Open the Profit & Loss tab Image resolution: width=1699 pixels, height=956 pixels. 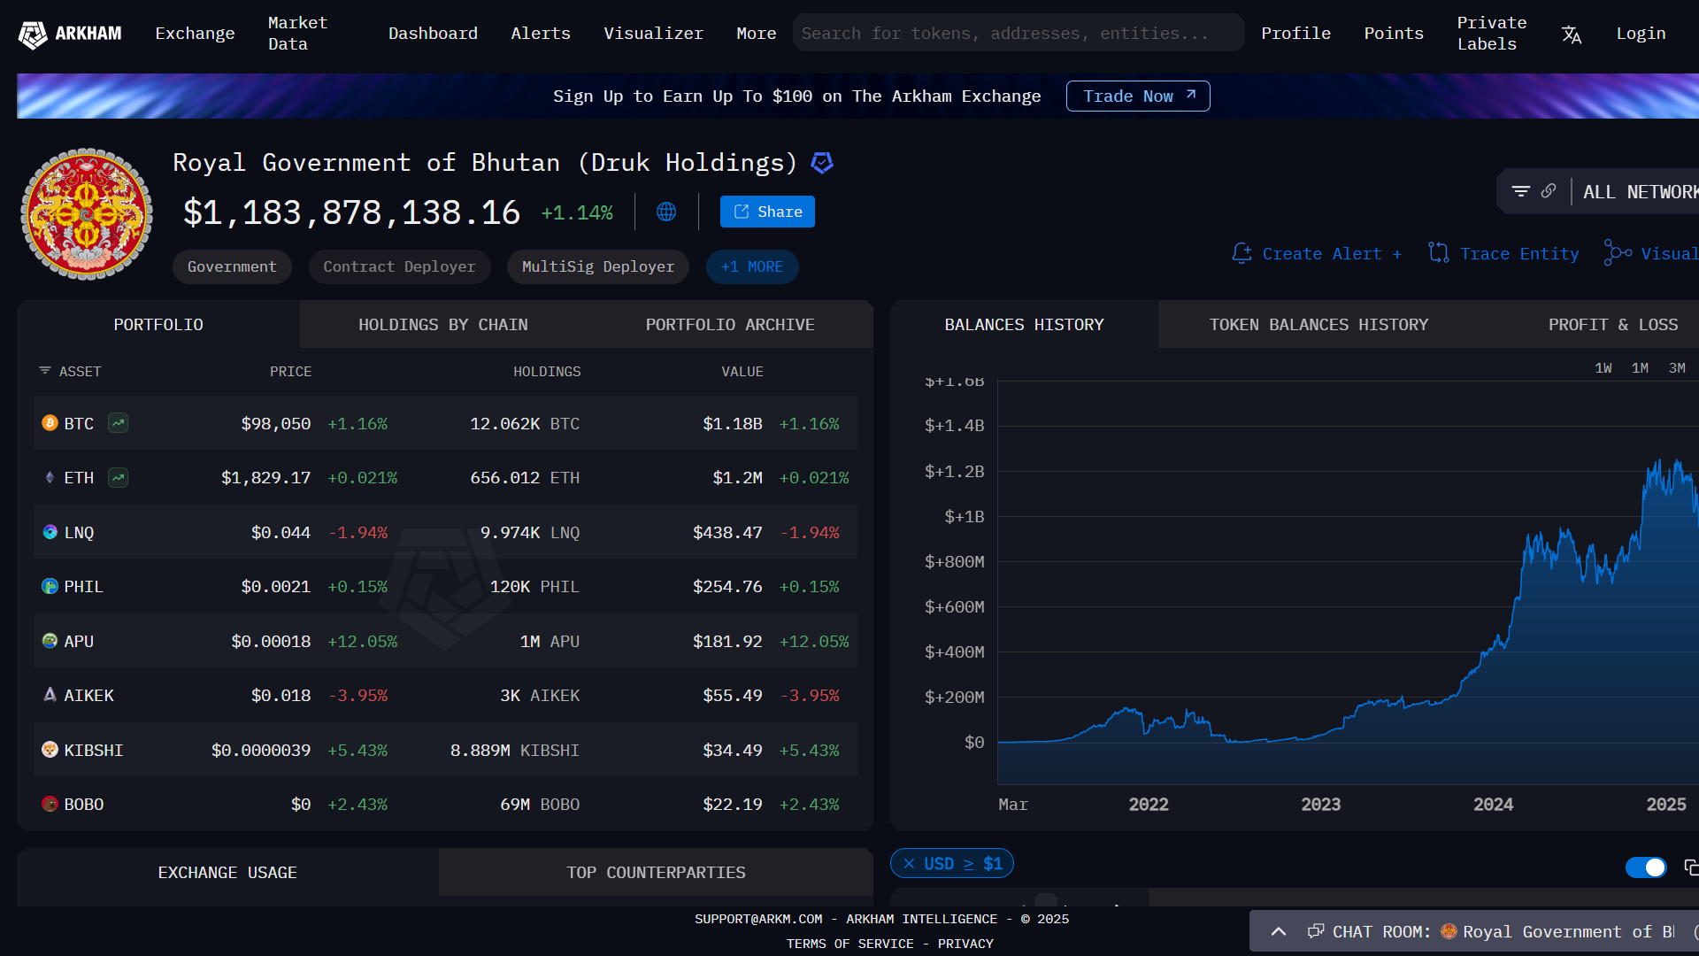coord(1613,325)
